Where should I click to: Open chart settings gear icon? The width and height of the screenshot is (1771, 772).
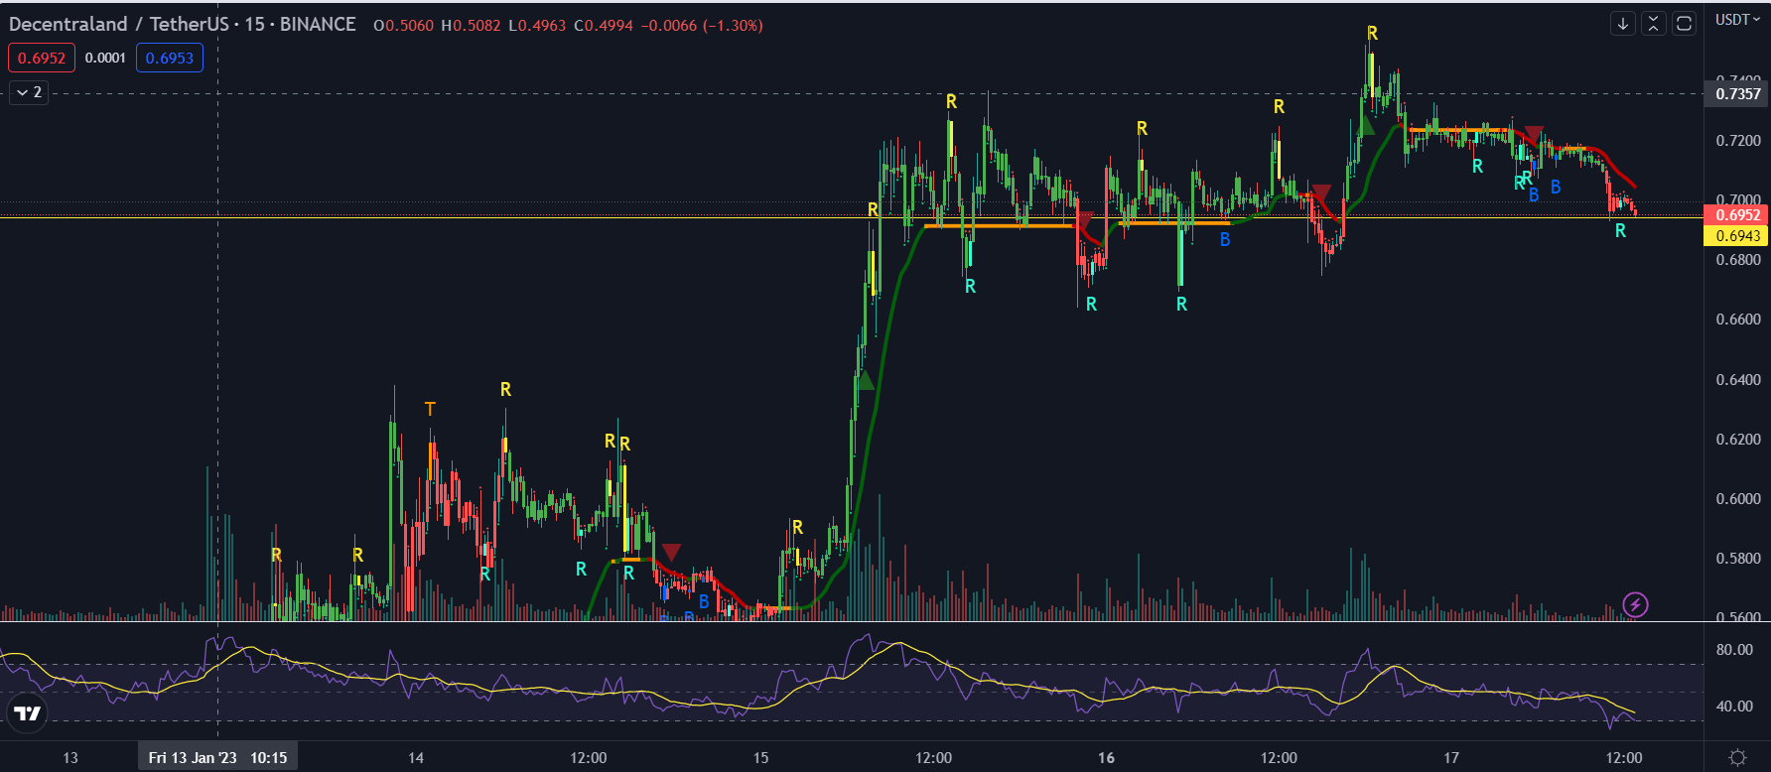point(1737,757)
